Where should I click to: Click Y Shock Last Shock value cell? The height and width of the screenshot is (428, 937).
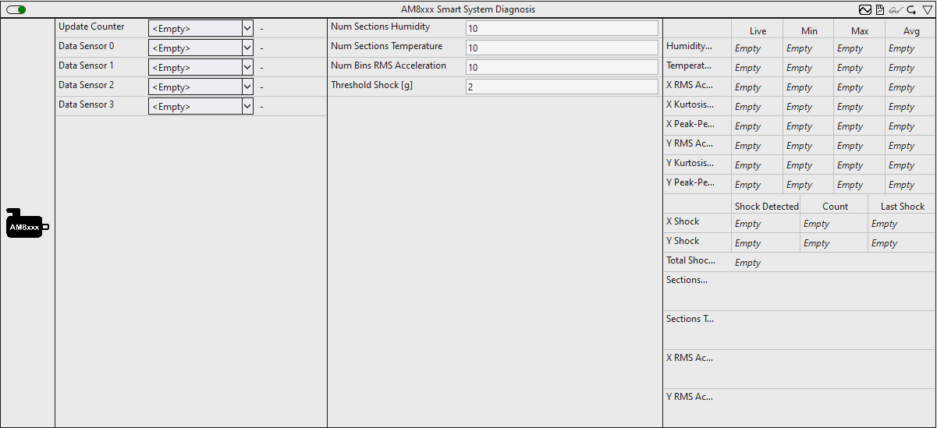[x=902, y=243]
